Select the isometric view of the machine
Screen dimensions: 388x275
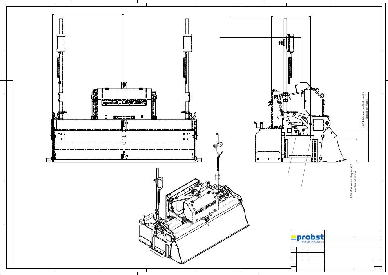(194, 199)
